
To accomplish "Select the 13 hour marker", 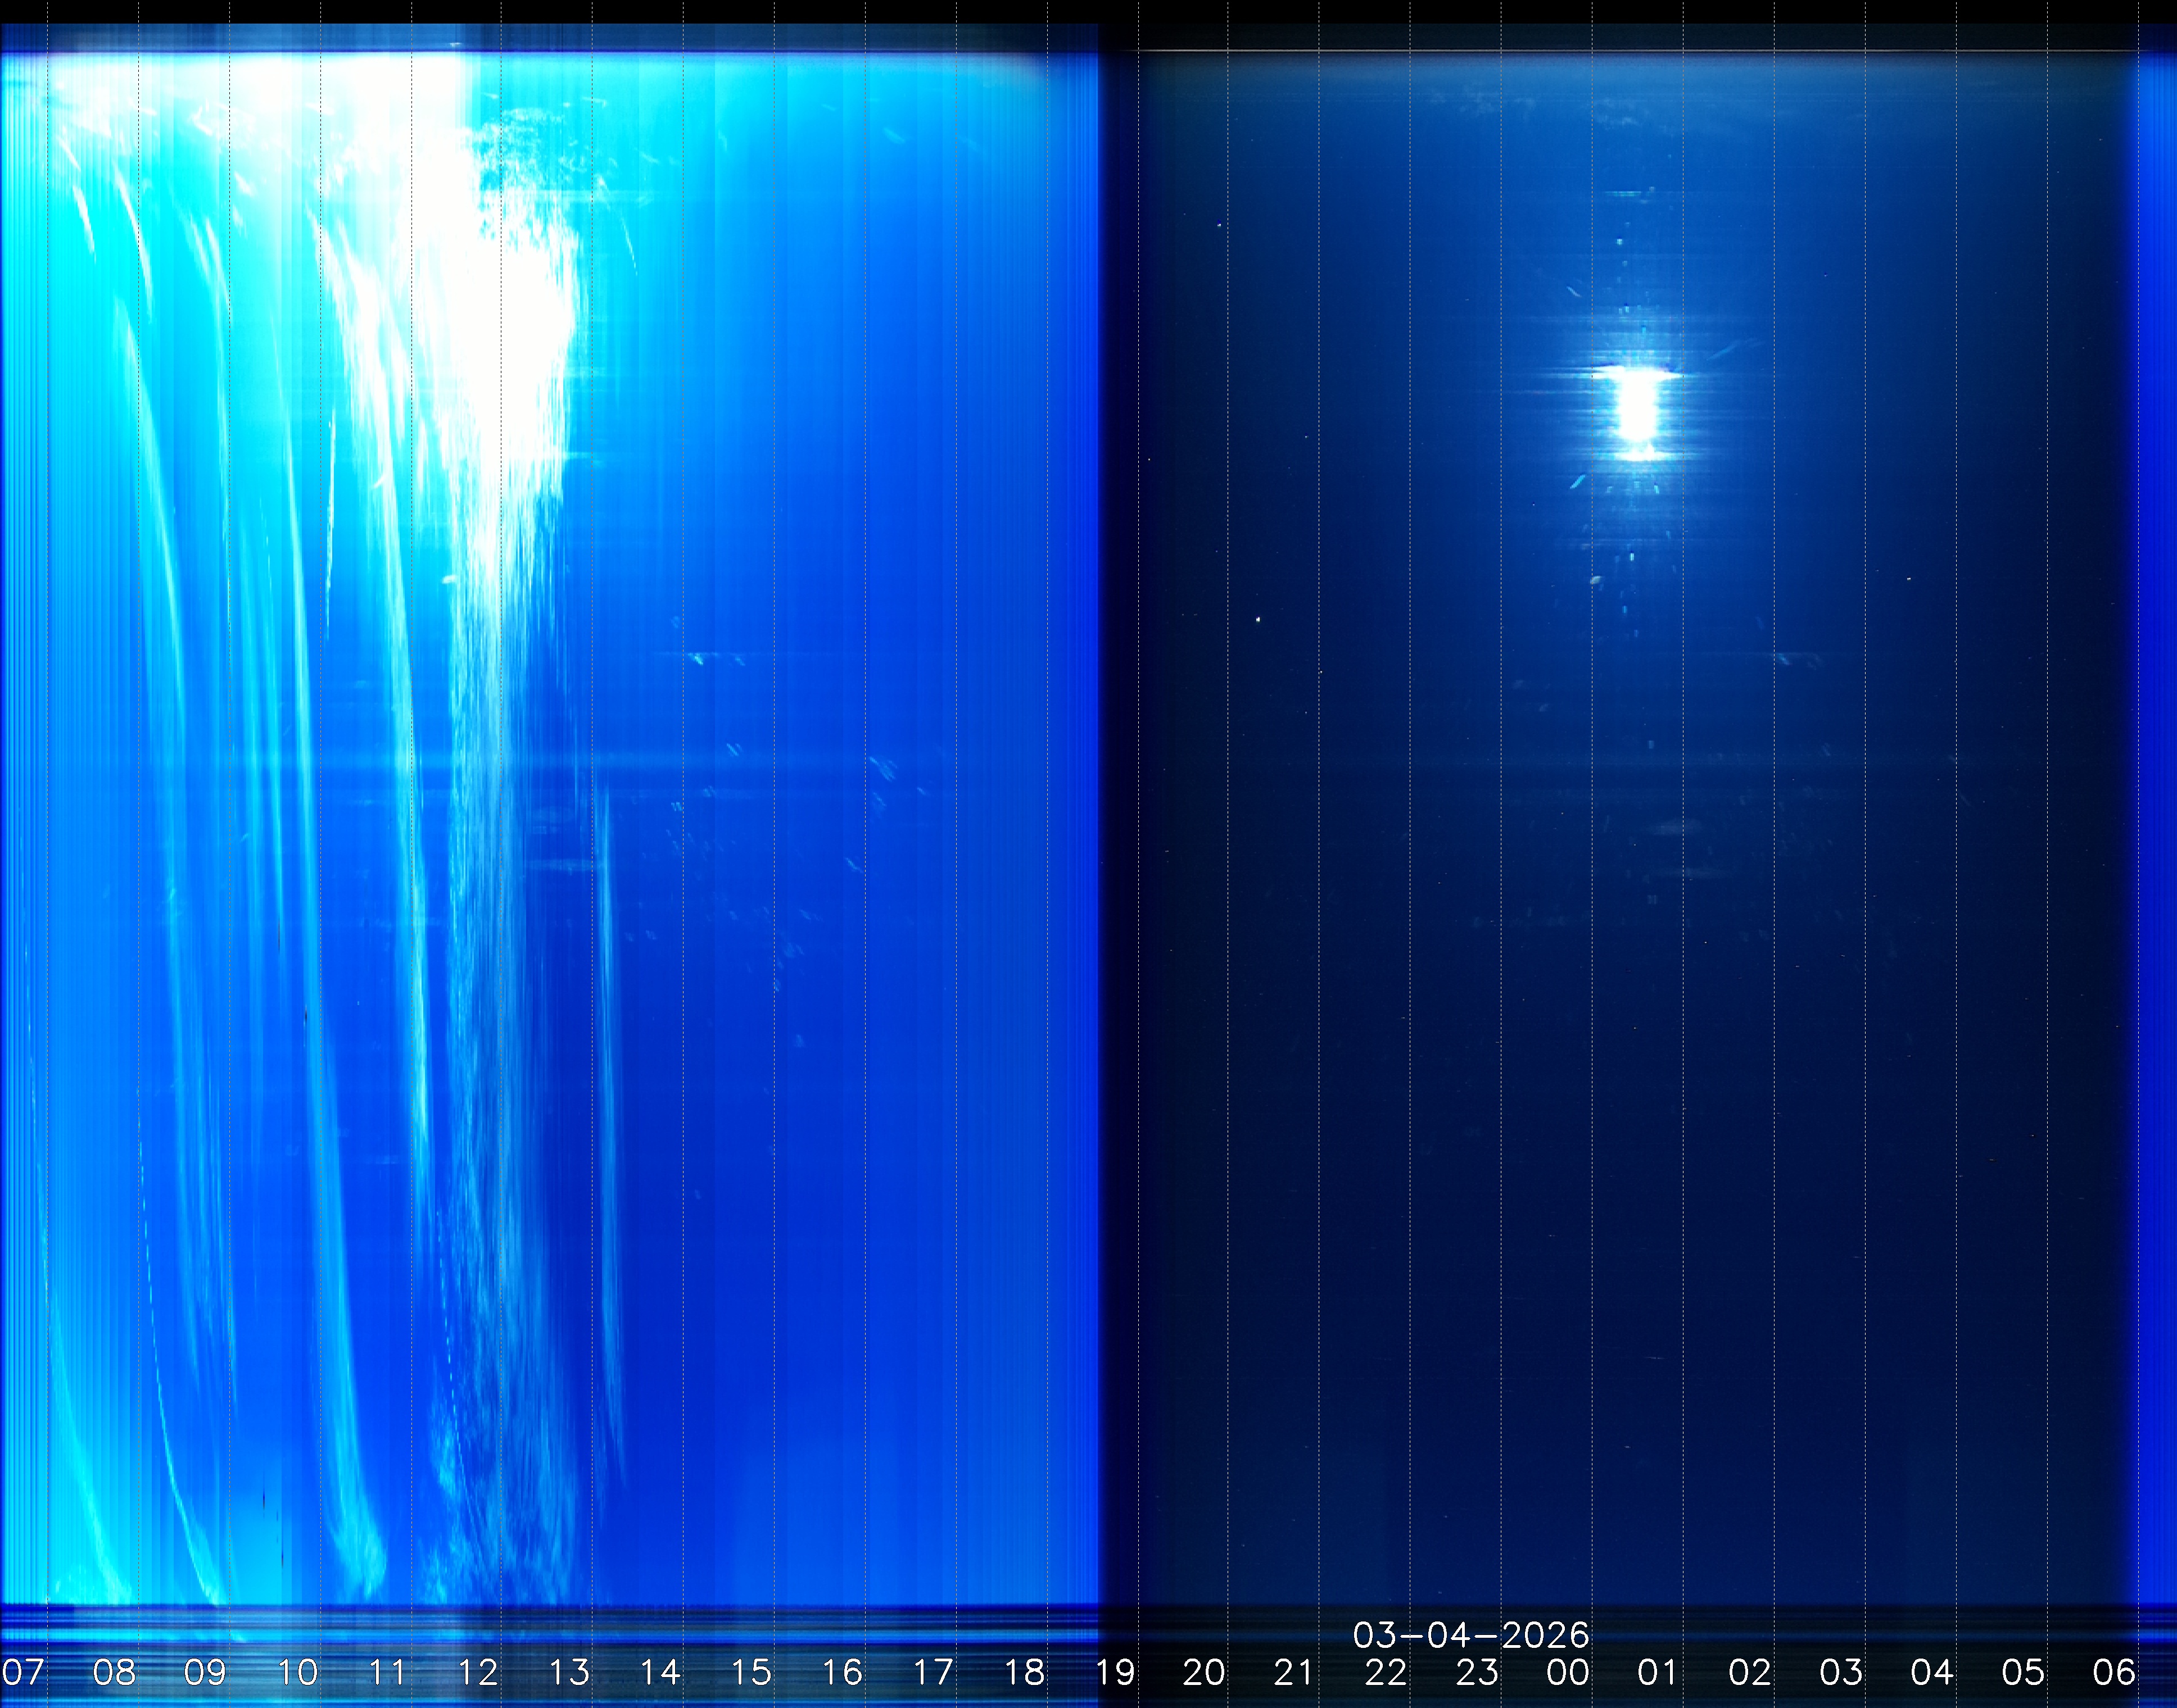I will 569,1672.
